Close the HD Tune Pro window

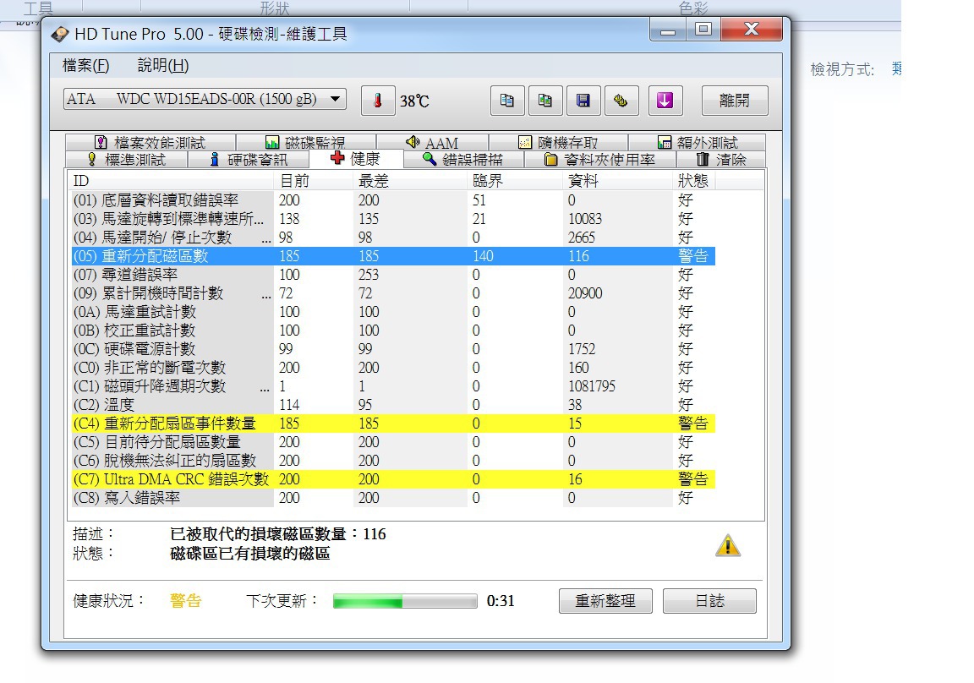pos(752,30)
